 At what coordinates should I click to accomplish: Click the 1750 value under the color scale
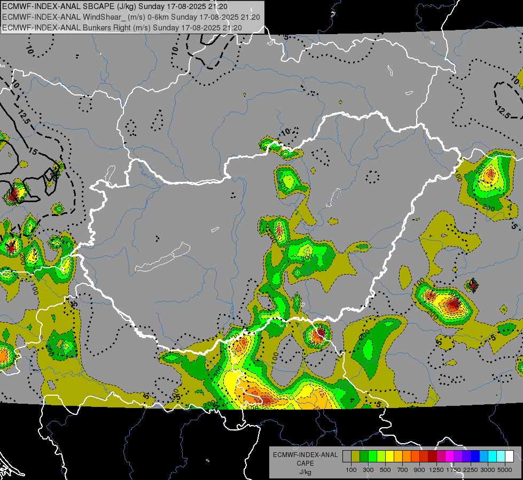tap(454, 470)
